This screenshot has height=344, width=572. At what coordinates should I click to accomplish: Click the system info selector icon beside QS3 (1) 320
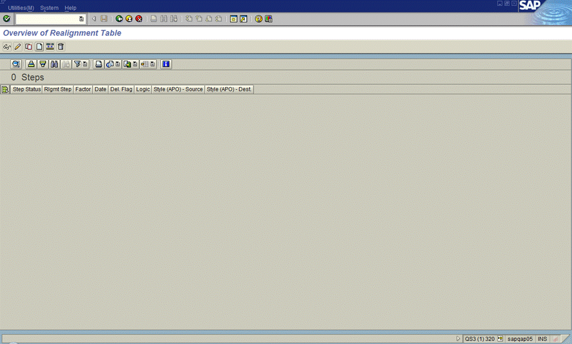tap(500, 339)
